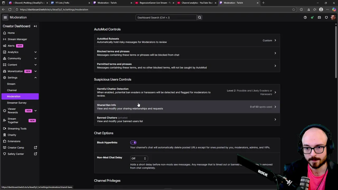
Task: Open Blocked terms and phrases arrow
Action: pyautogui.click(x=275, y=53)
